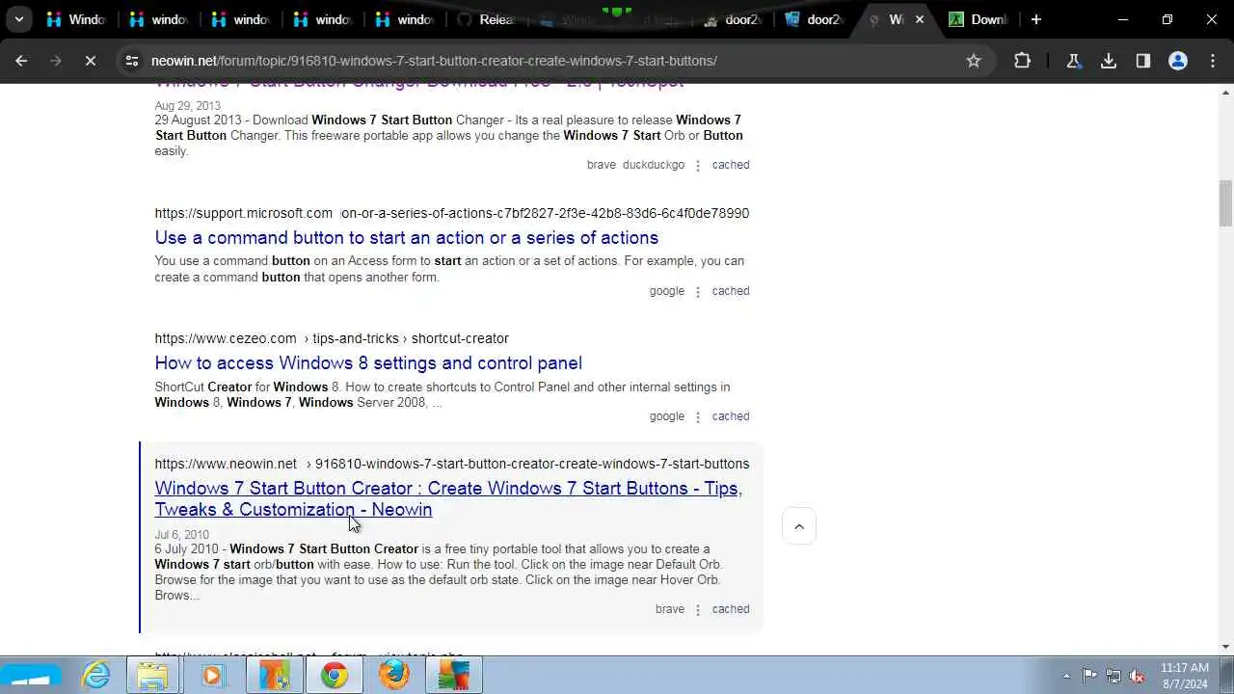This screenshot has width=1234, height=694.
Task: Open the Windows Start button
Action: click(30, 676)
